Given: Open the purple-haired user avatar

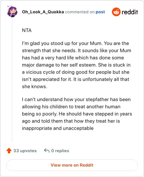Looking at the screenshot, I should (12, 12).
